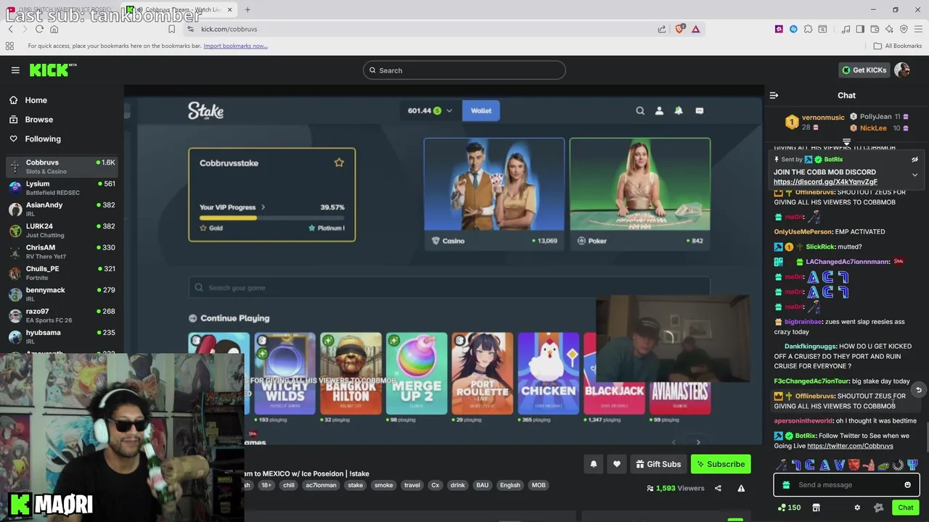
Task: Click the Get KICKs button
Action: click(x=864, y=70)
